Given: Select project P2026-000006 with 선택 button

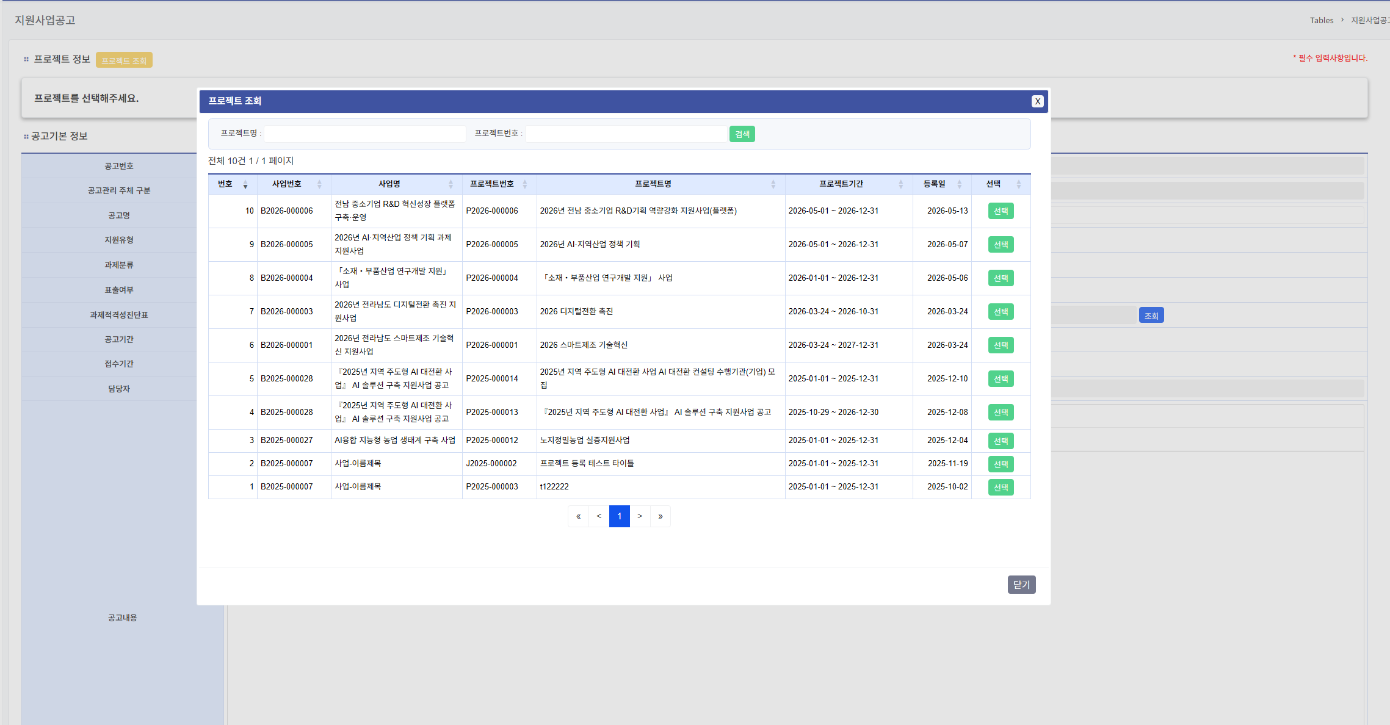Looking at the screenshot, I should tap(1001, 211).
